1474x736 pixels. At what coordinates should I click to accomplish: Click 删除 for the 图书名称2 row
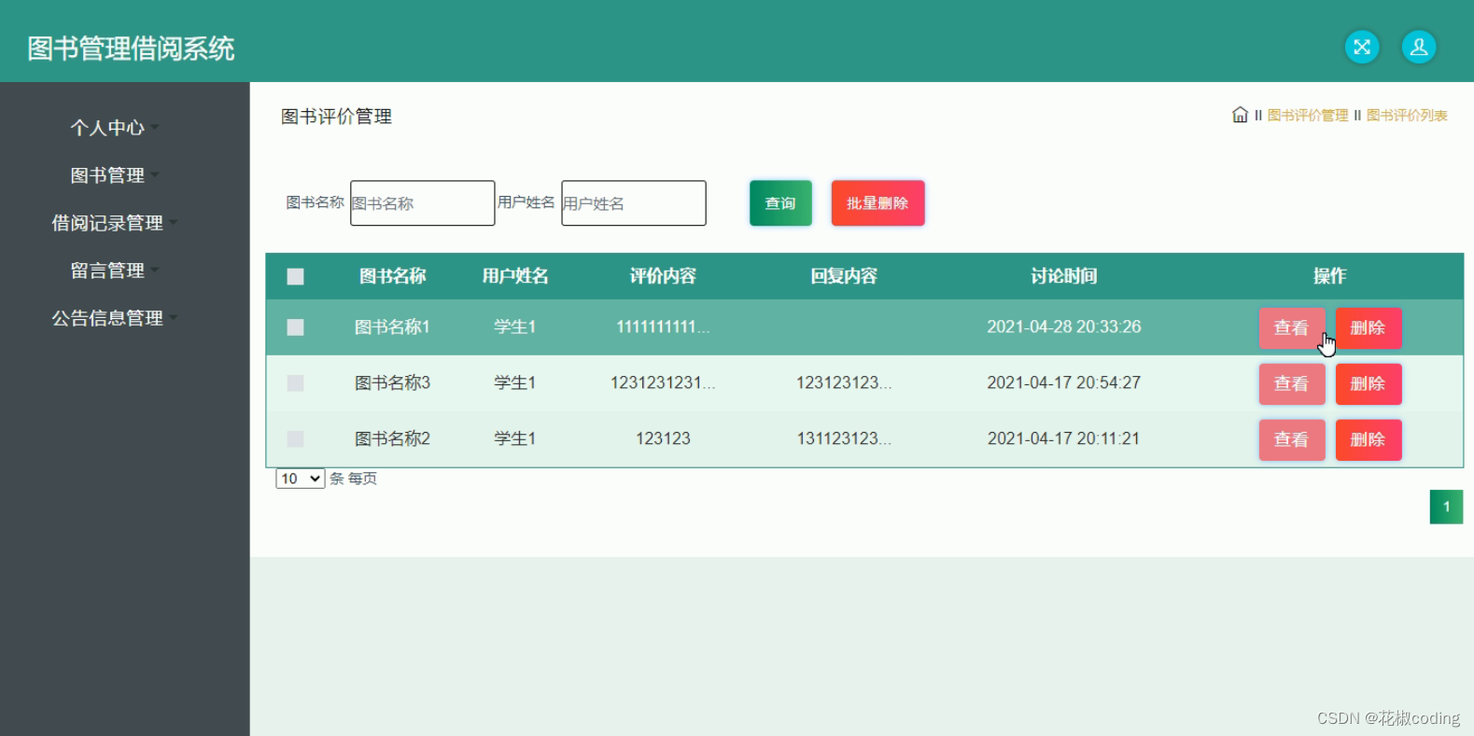pos(1368,439)
